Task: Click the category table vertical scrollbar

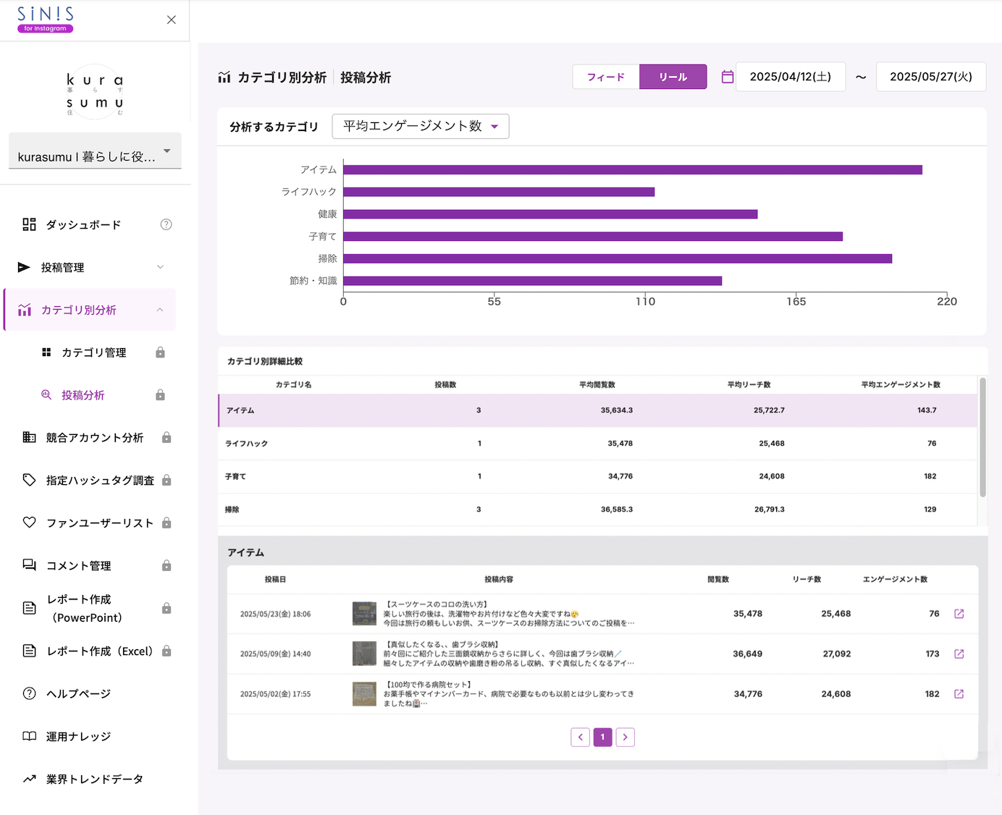Action: coord(982,438)
